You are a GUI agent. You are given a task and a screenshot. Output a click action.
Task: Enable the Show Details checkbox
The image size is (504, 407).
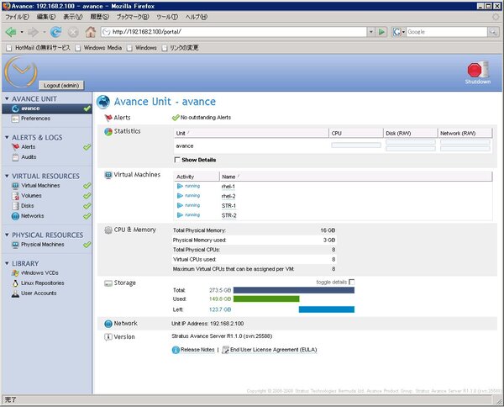point(176,160)
